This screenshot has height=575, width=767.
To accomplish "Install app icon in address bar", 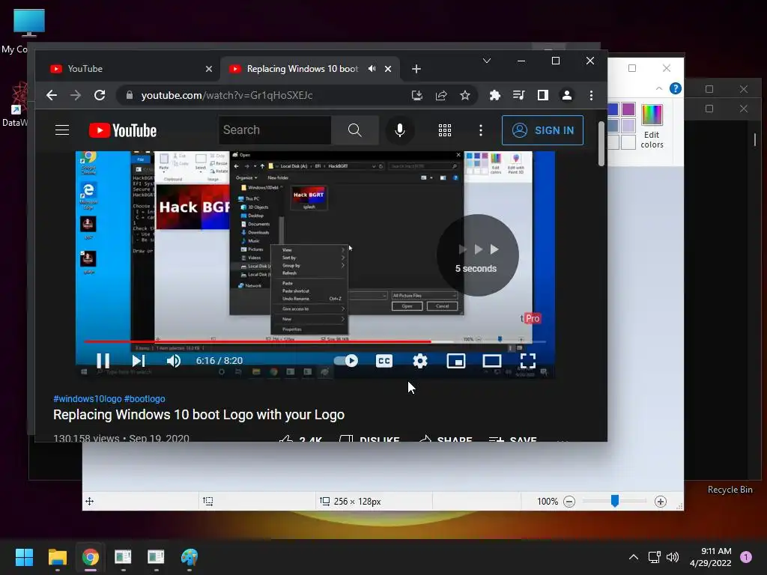I will tap(416, 95).
